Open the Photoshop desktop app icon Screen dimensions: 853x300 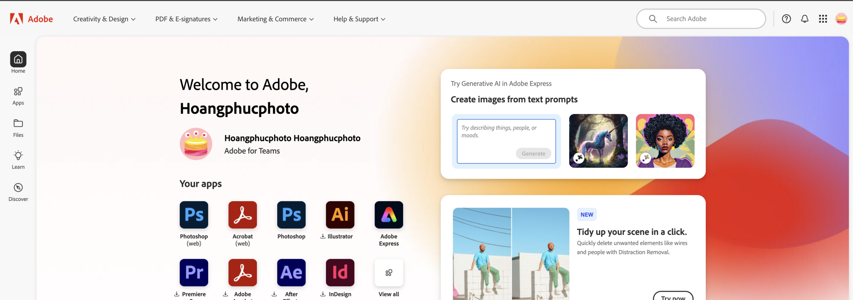tap(291, 215)
